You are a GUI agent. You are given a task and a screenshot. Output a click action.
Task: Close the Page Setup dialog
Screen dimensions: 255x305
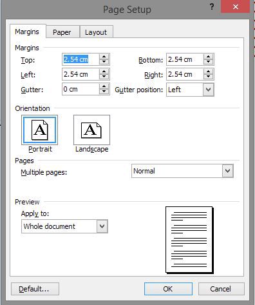tap(236, 7)
